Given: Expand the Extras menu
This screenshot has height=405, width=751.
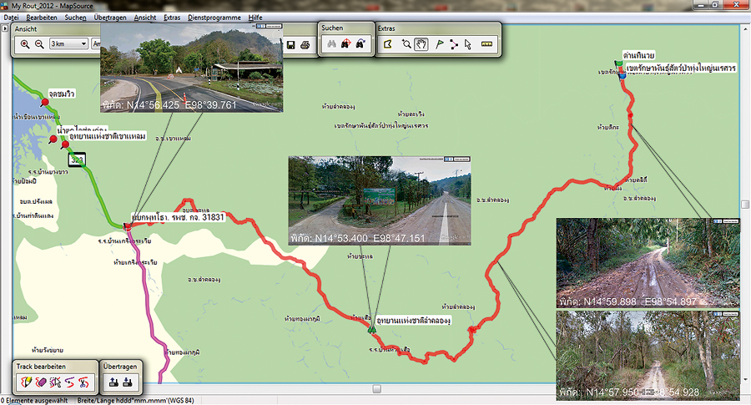Looking at the screenshot, I should [x=172, y=17].
